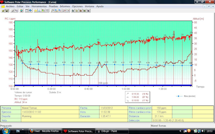Print the curve using the printer icon
This screenshot has height=134, width=215.
[12, 10]
